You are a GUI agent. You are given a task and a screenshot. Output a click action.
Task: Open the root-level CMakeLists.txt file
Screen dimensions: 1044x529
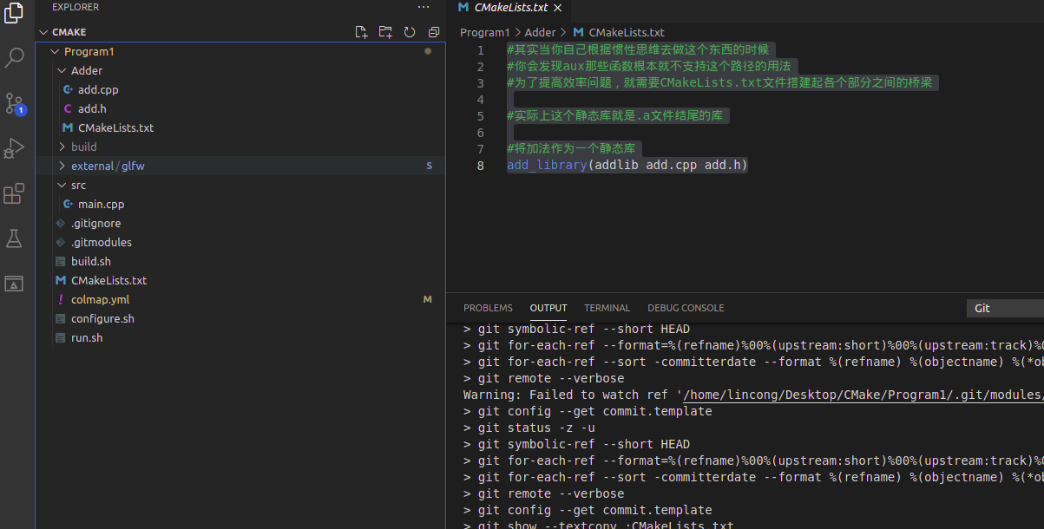click(x=108, y=280)
